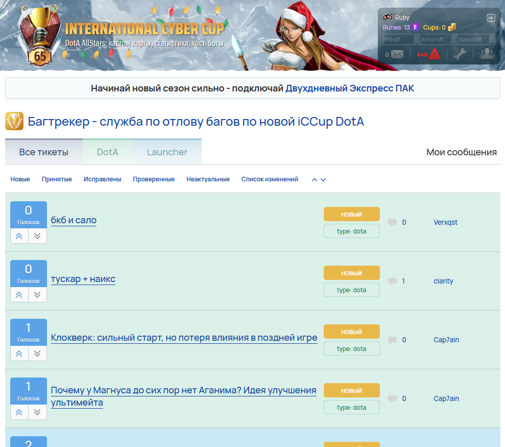This screenshot has width=505, height=447.
Task: Open Cap7ain profile on Клокверк row
Action: (x=446, y=340)
